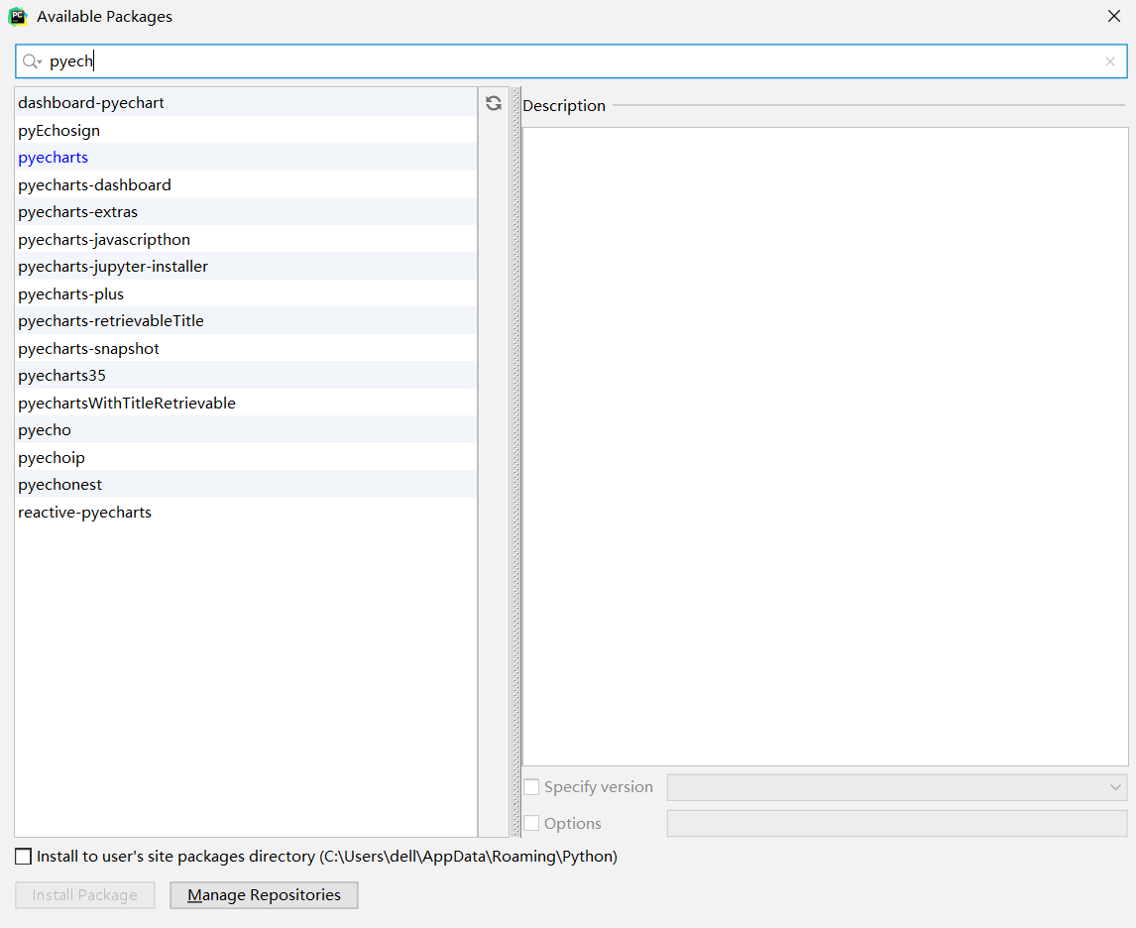The image size is (1136, 928).
Task: Open the Specify version dropdown
Action: pos(1114,786)
